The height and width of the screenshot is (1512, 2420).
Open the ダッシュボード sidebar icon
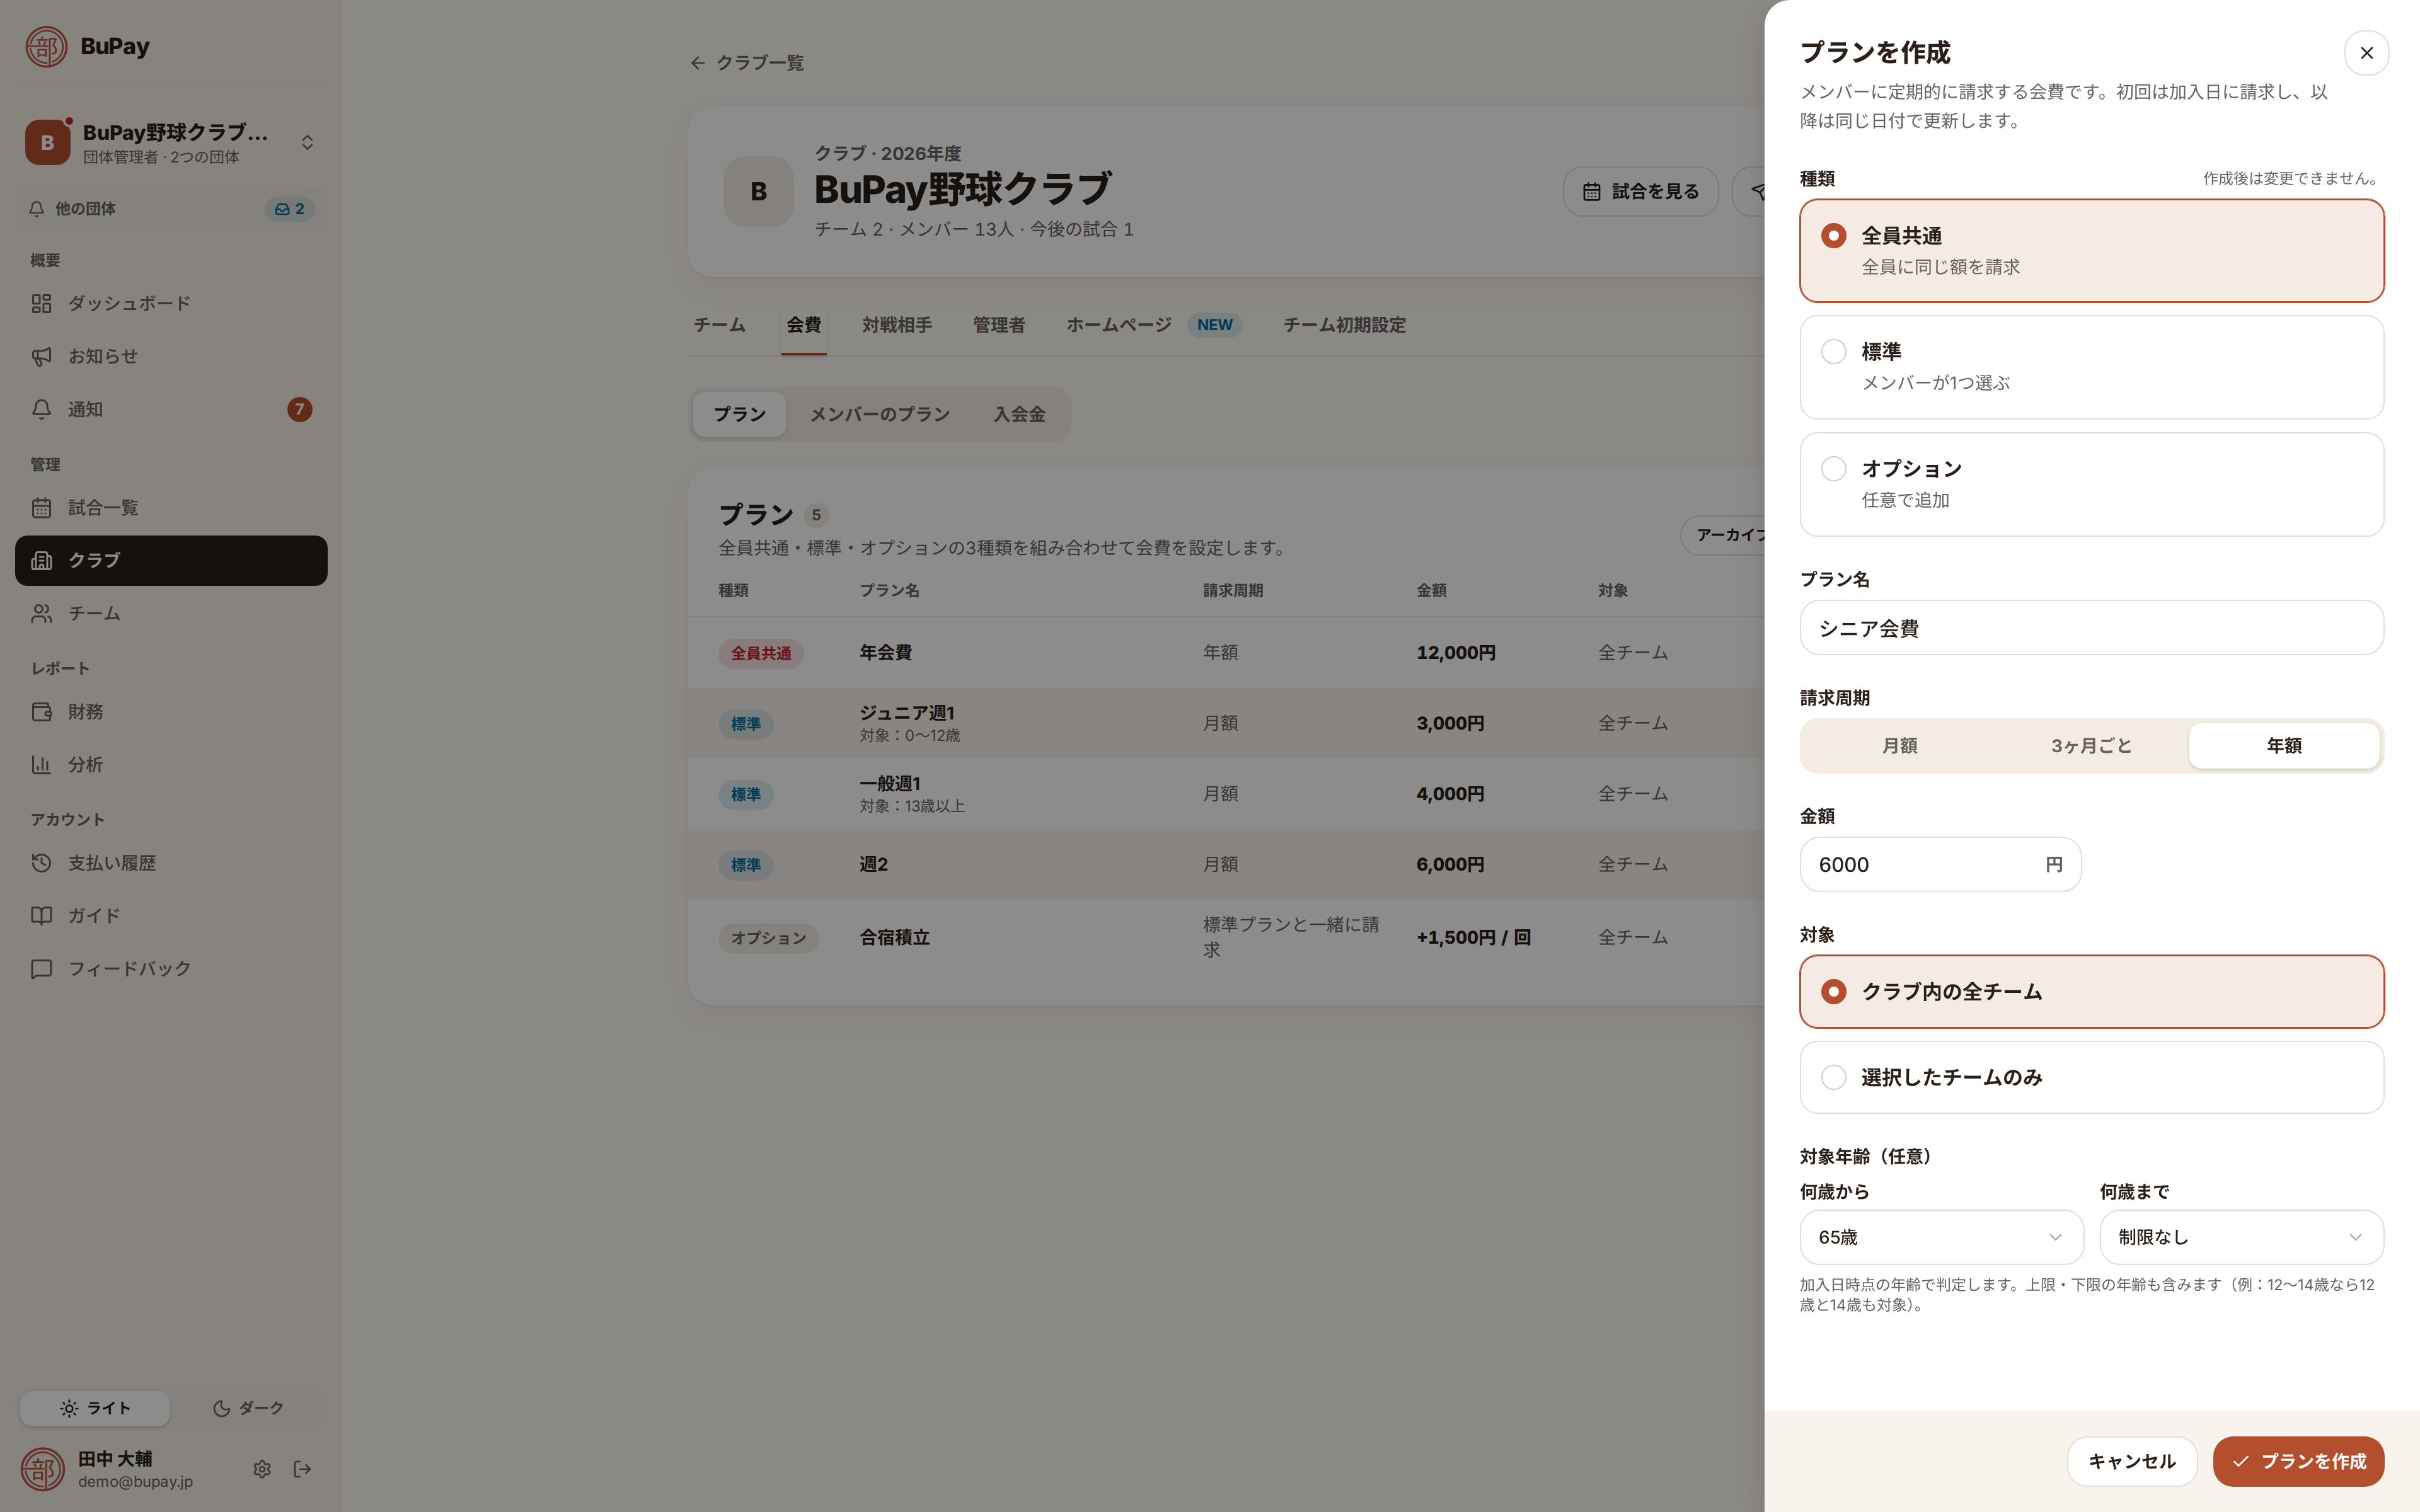click(41, 303)
